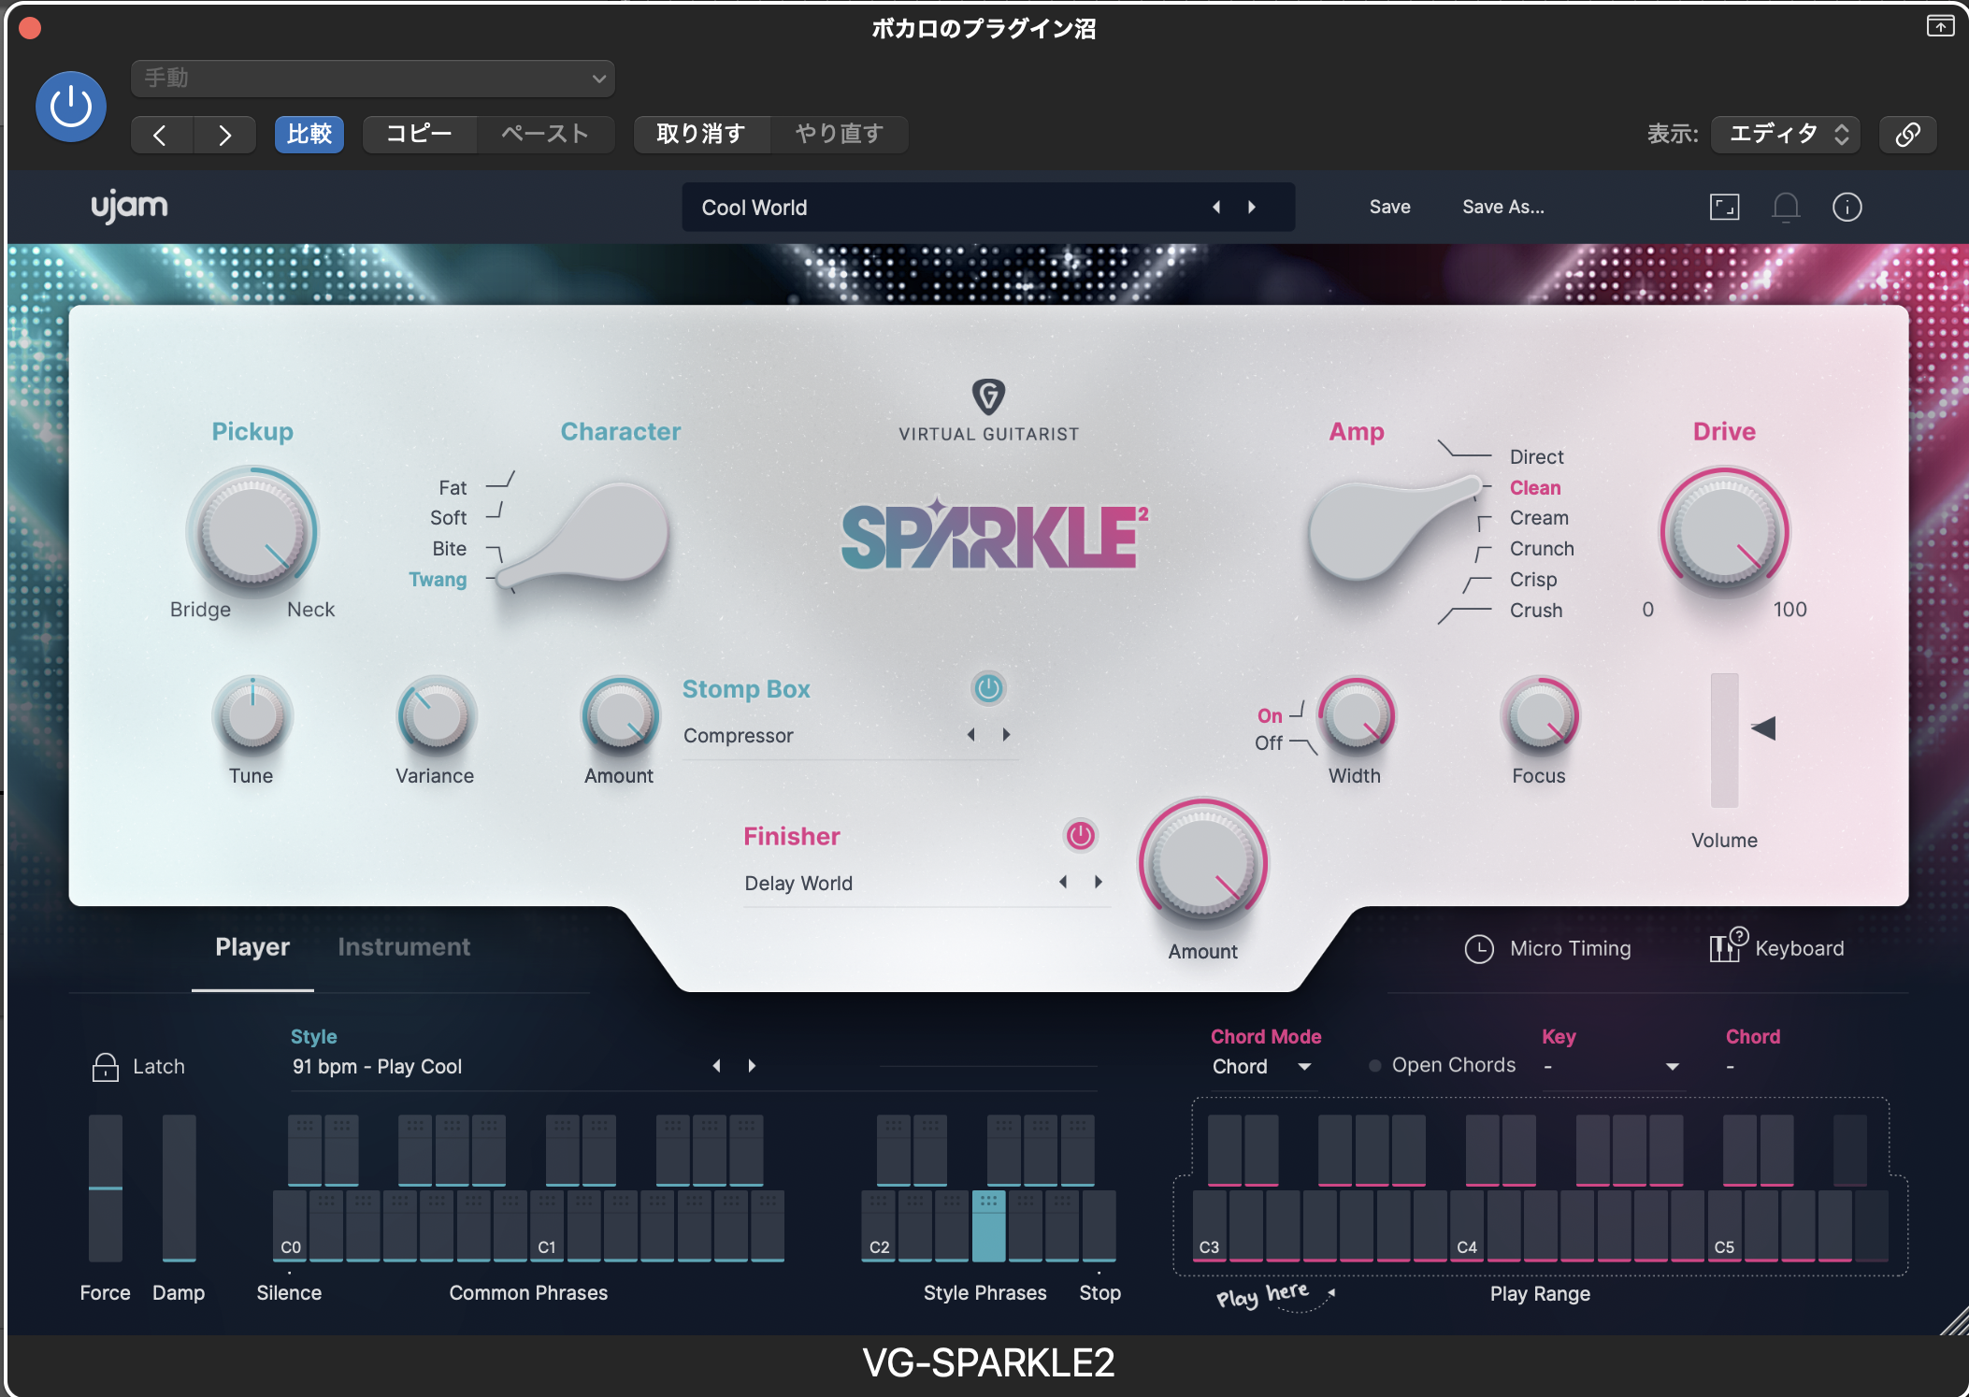
Task: Select Direct amp mode
Action: [x=1536, y=456]
